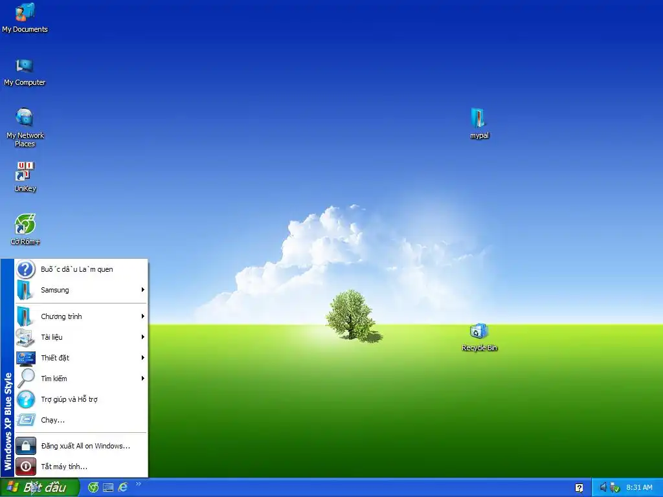The image size is (663, 497).
Task: Click Chạy... run command
Action: click(81, 419)
